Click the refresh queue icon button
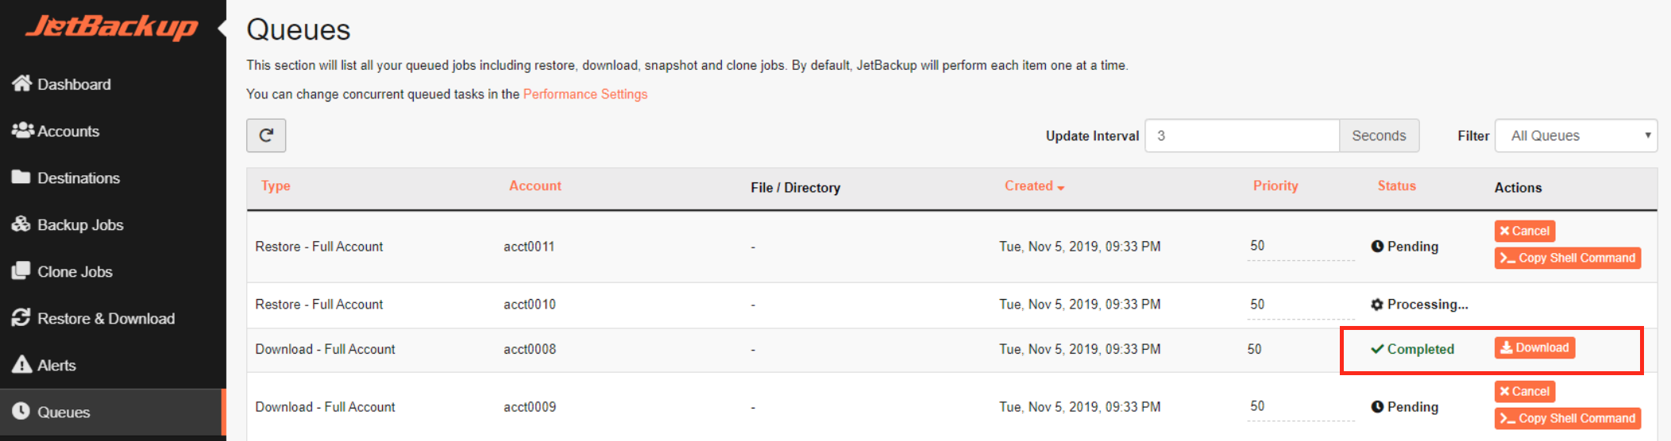The image size is (1671, 441). pyautogui.click(x=266, y=136)
